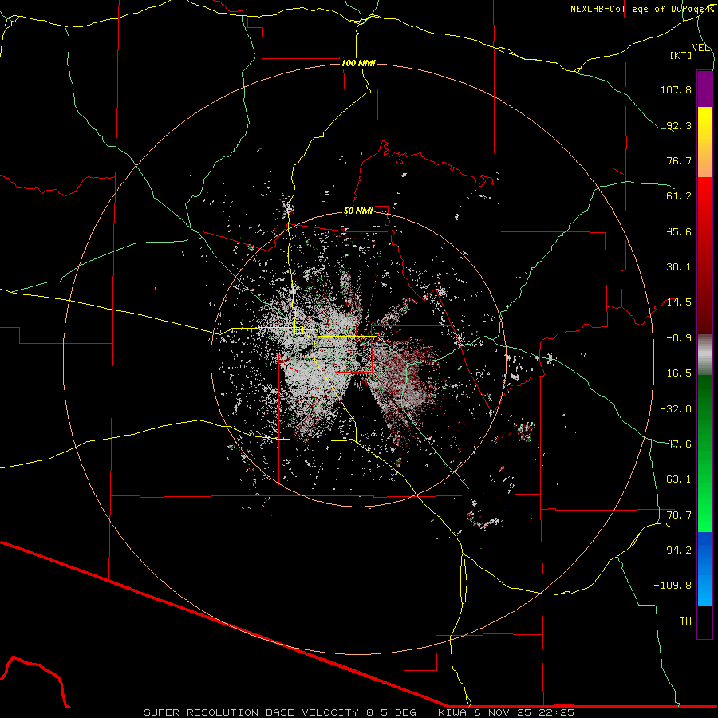Click the 14.5 velocity scale value
Viewport: 718px width, 718px height.
[x=679, y=302]
